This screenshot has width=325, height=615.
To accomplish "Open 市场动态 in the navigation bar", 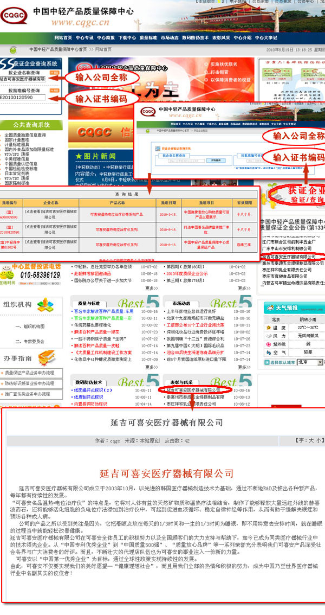I will 170,38.
